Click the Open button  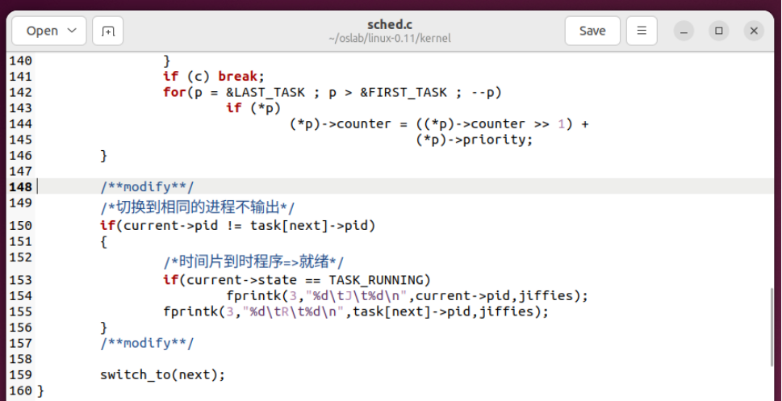click(x=49, y=31)
